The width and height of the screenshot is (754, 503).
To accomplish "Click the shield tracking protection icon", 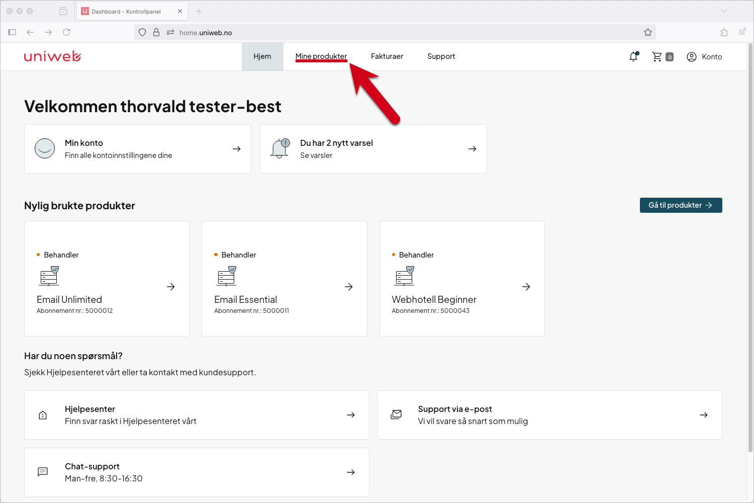I will tap(142, 32).
